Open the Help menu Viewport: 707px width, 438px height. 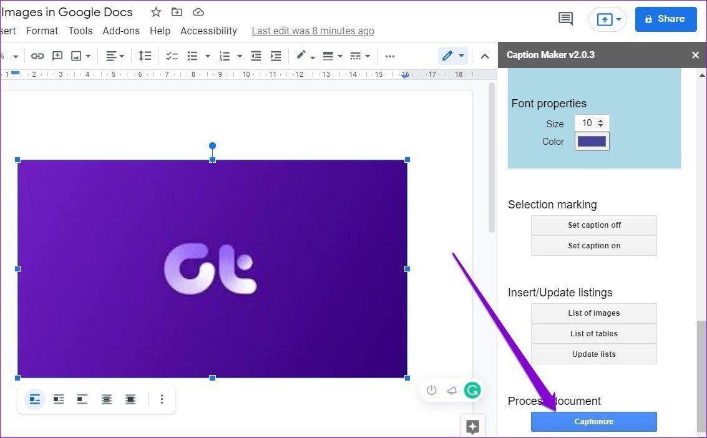(x=160, y=31)
